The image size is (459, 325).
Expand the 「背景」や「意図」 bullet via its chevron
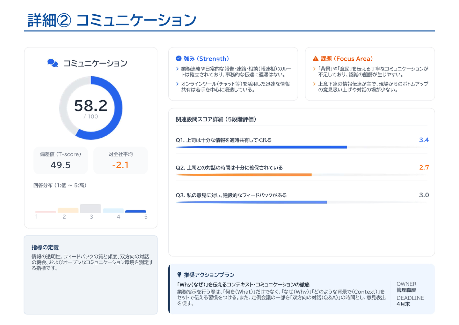[314, 69]
